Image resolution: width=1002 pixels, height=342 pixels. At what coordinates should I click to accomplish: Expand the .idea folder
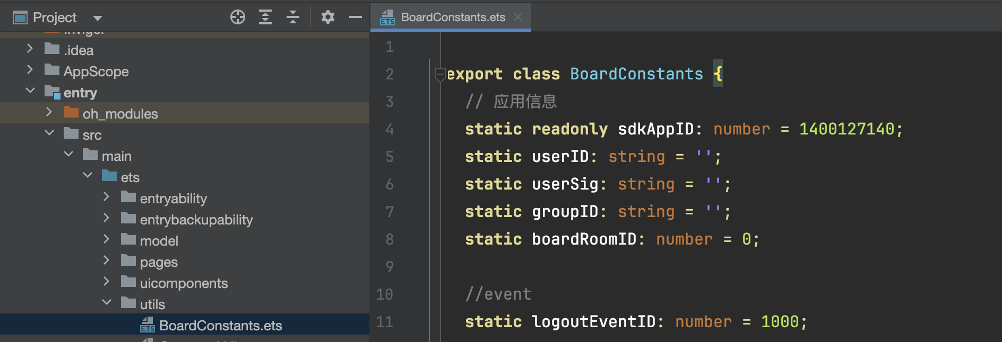30,49
